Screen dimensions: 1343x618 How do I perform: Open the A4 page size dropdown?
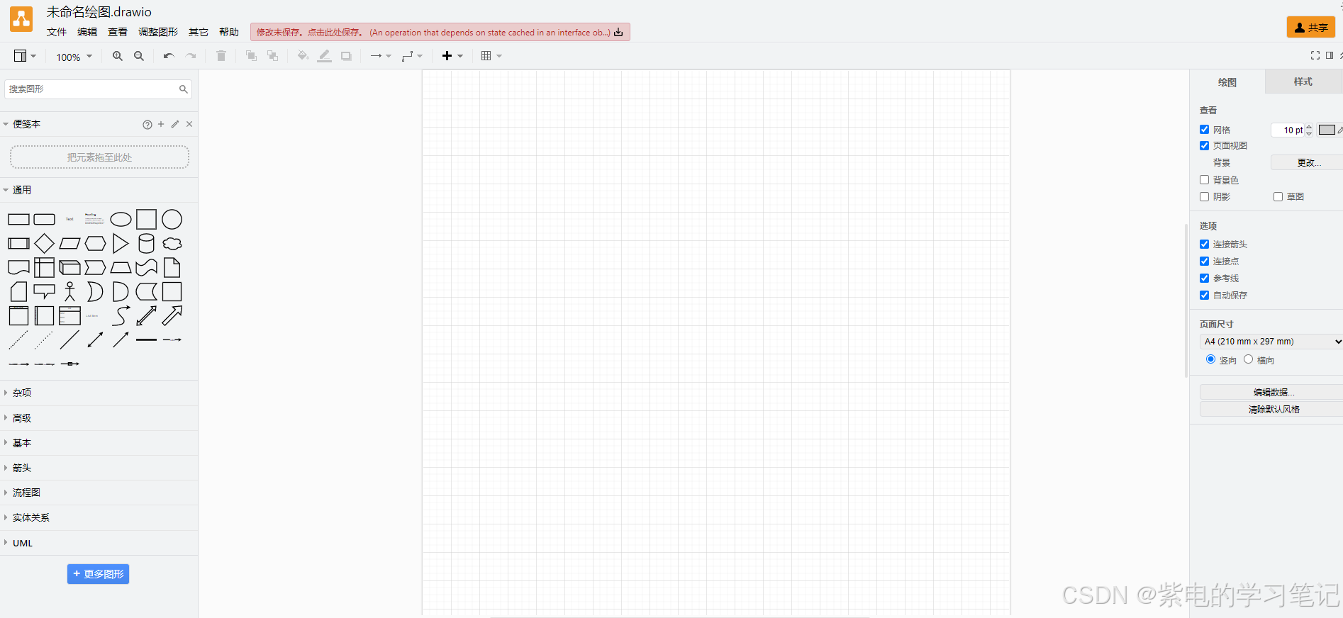[x=1271, y=342]
